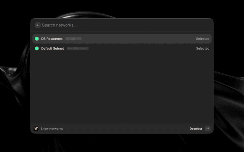Click the green status dot for Default Subnet
The height and width of the screenshot is (152, 244).
point(37,49)
